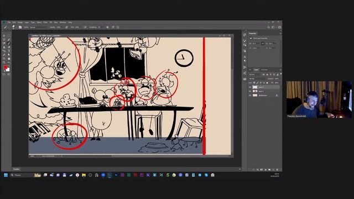Add layer style fx icon

pos(258,170)
